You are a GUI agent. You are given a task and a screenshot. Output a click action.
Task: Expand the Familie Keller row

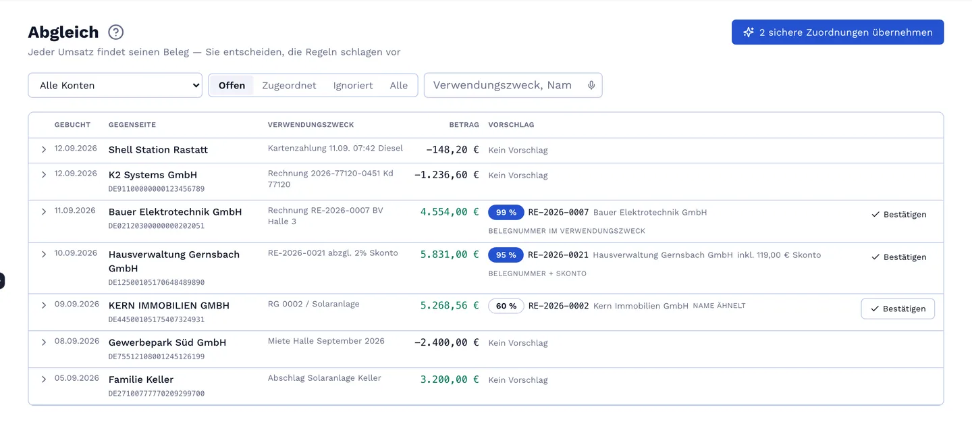click(44, 379)
